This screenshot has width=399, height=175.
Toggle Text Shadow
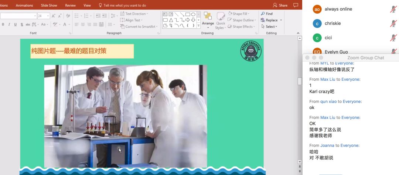click(22, 24)
